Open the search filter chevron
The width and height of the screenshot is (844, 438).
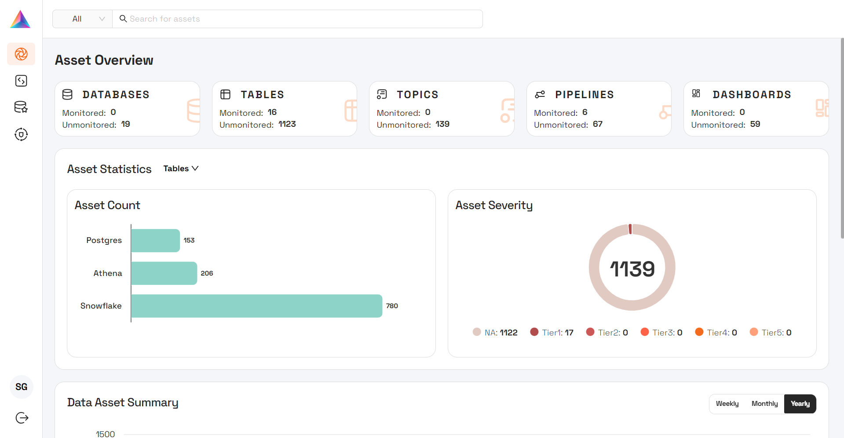click(x=102, y=19)
